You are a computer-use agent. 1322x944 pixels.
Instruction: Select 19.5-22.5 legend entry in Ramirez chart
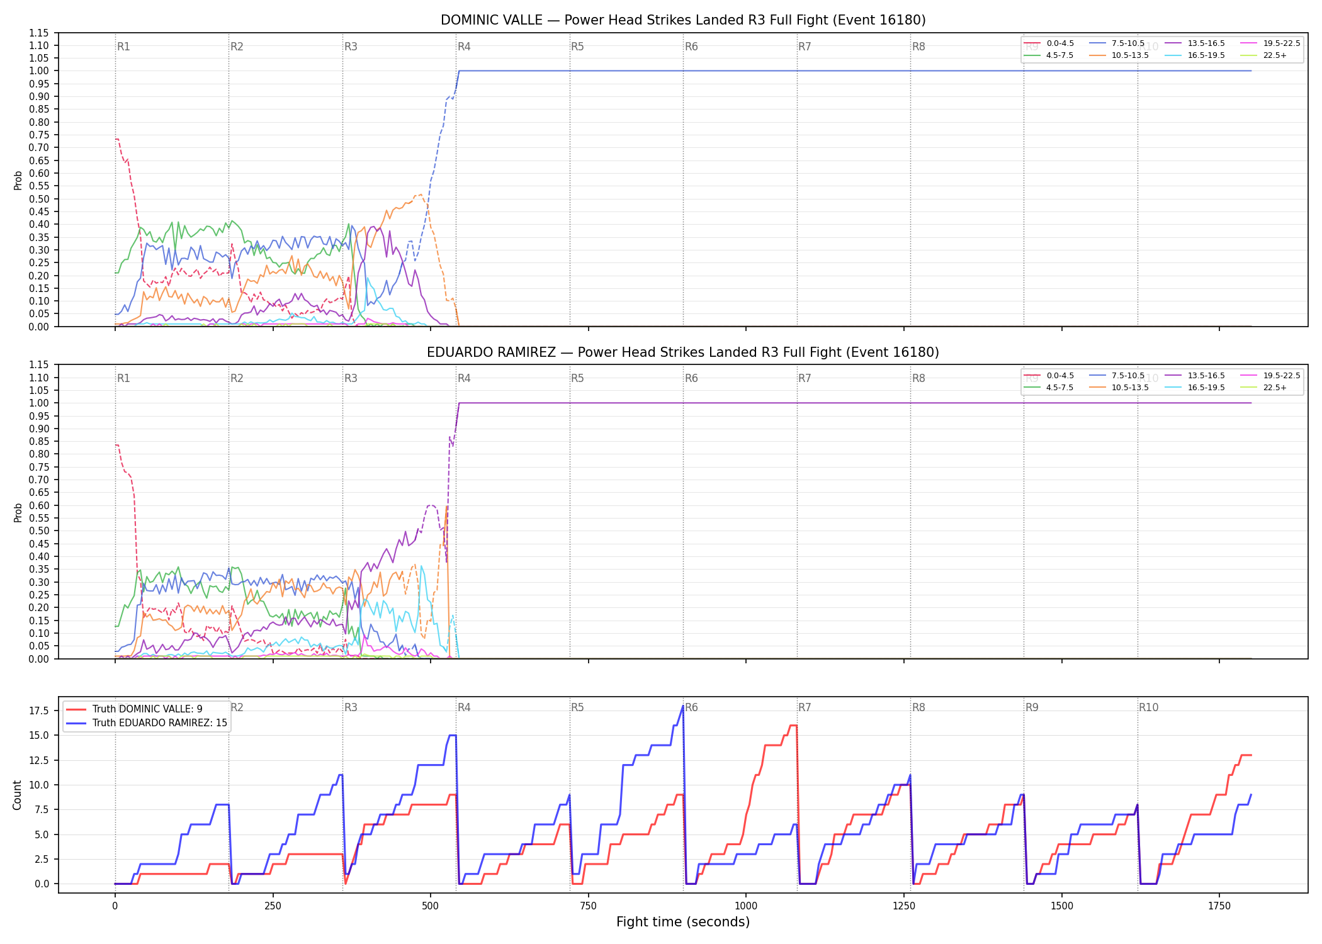tap(1270, 376)
